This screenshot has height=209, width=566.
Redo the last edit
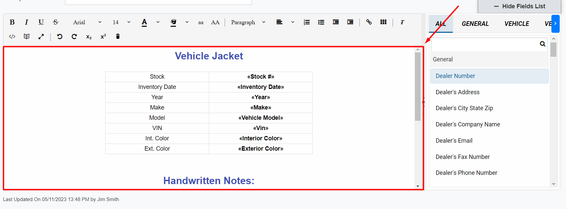coord(74,36)
